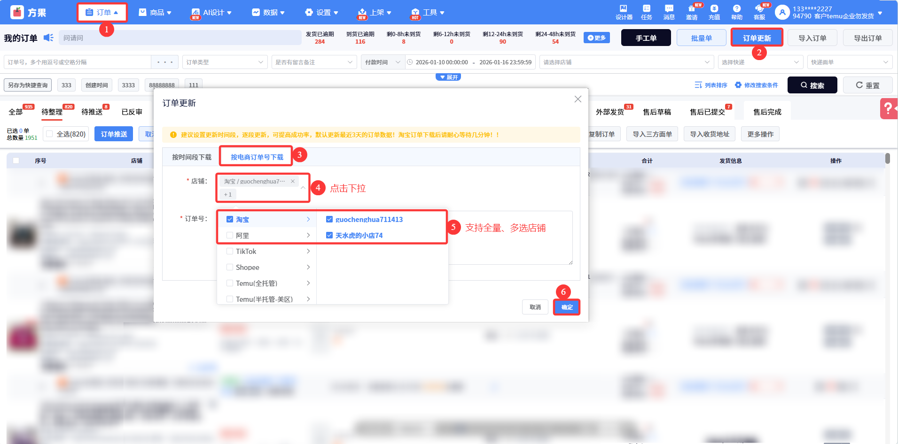The width and height of the screenshot is (898, 444).
Task: Open the 快递面单 dropdown
Action: point(850,62)
